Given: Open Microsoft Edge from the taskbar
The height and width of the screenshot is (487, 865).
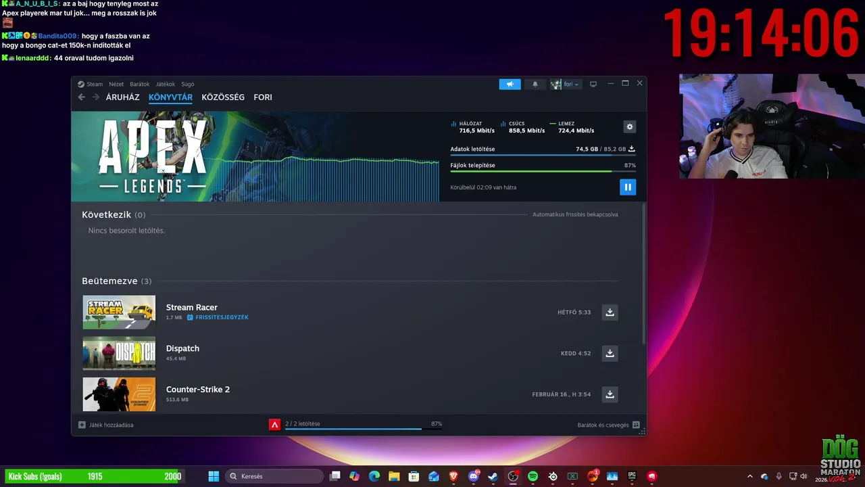Looking at the screenshot, I should (x=374, y=476).
